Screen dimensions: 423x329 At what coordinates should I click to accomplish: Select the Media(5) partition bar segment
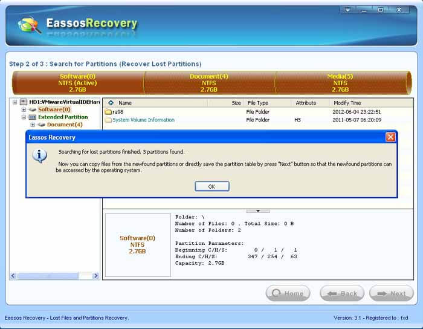(340, 83)
